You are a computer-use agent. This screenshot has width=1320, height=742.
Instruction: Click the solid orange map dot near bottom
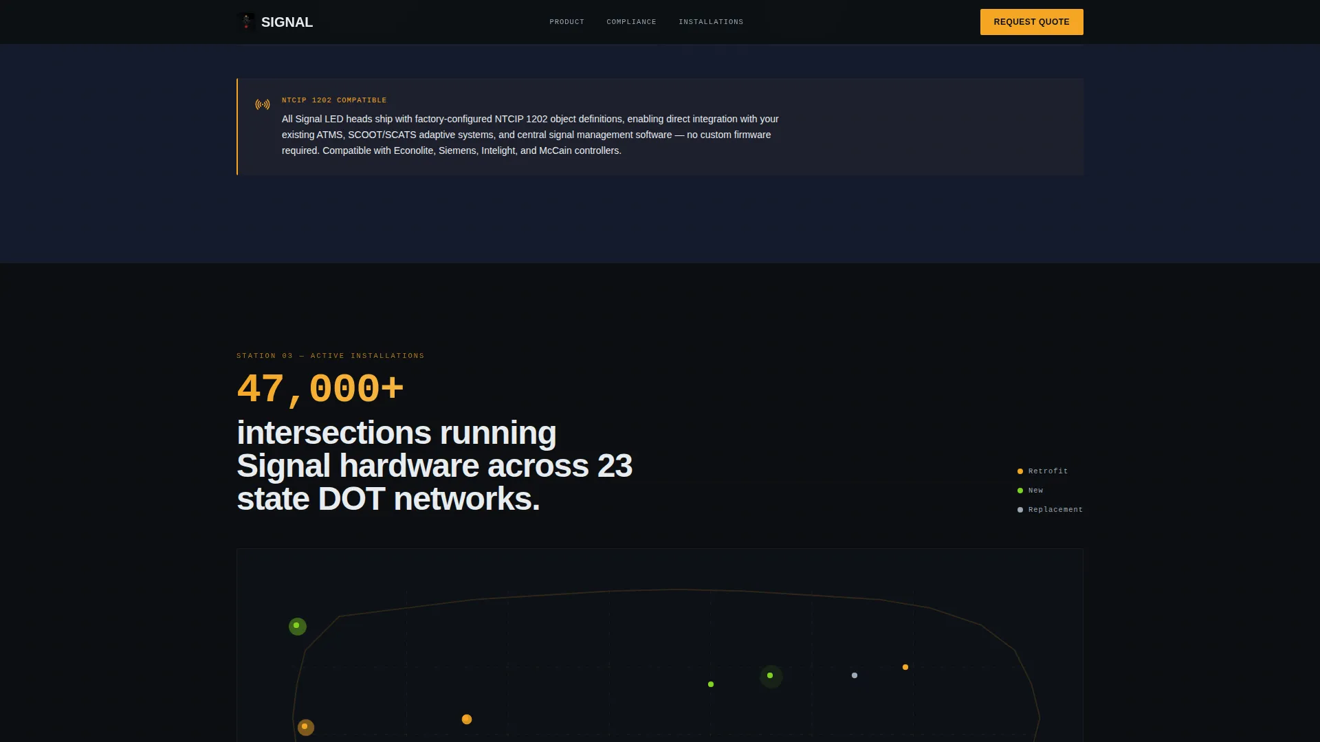pyautogui.click(x=467, y=719)
